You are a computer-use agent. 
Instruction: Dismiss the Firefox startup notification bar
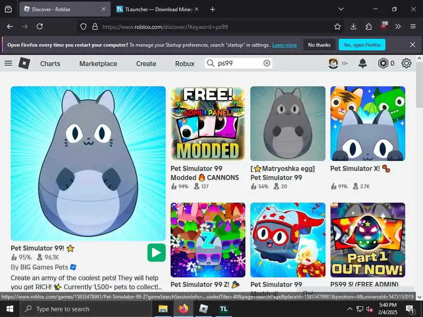[413, 45]
